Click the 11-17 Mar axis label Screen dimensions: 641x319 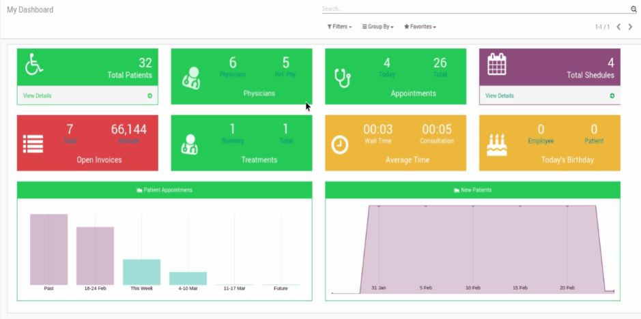point(234,288)
